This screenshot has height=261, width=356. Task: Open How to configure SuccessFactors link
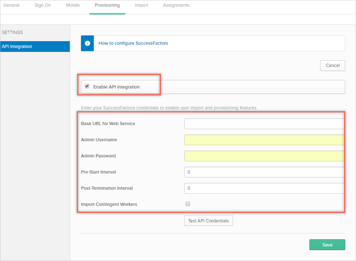point(133,44)
